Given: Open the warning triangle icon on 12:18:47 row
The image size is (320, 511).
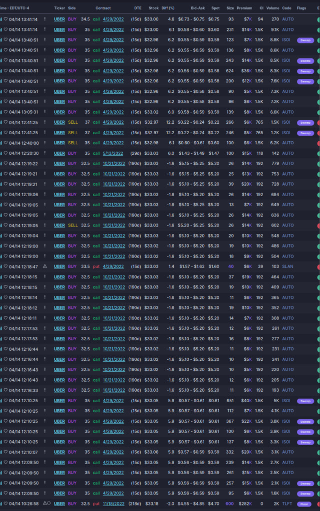Looking at the screenshot, I should point(45,266).
